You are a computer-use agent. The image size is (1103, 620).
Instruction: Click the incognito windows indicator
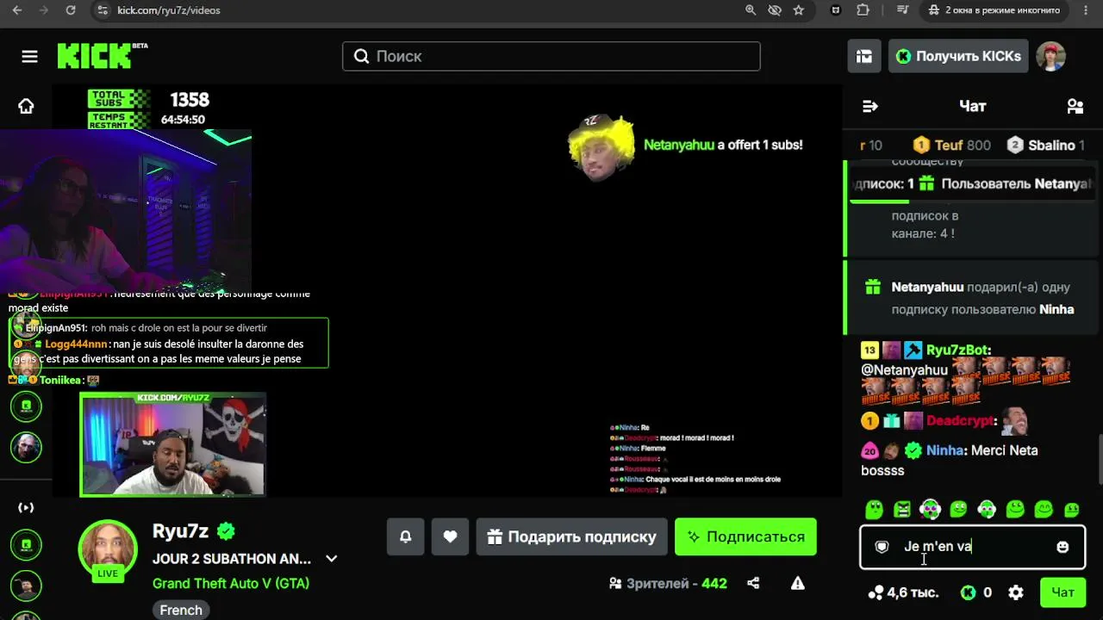(x=994, y=10)
